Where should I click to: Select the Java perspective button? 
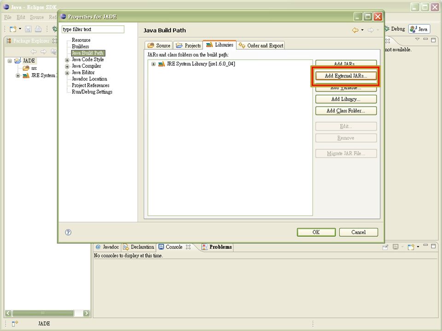(x=419, y=29)
